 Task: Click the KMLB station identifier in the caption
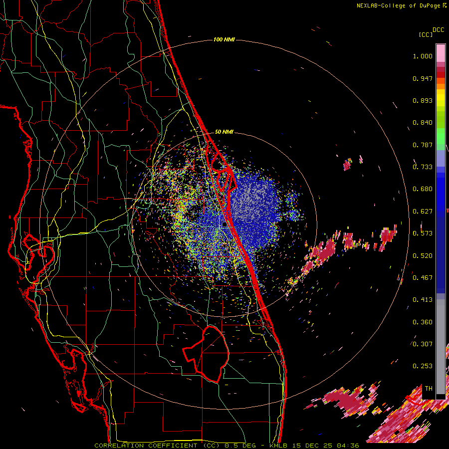[x=279, y=446]
